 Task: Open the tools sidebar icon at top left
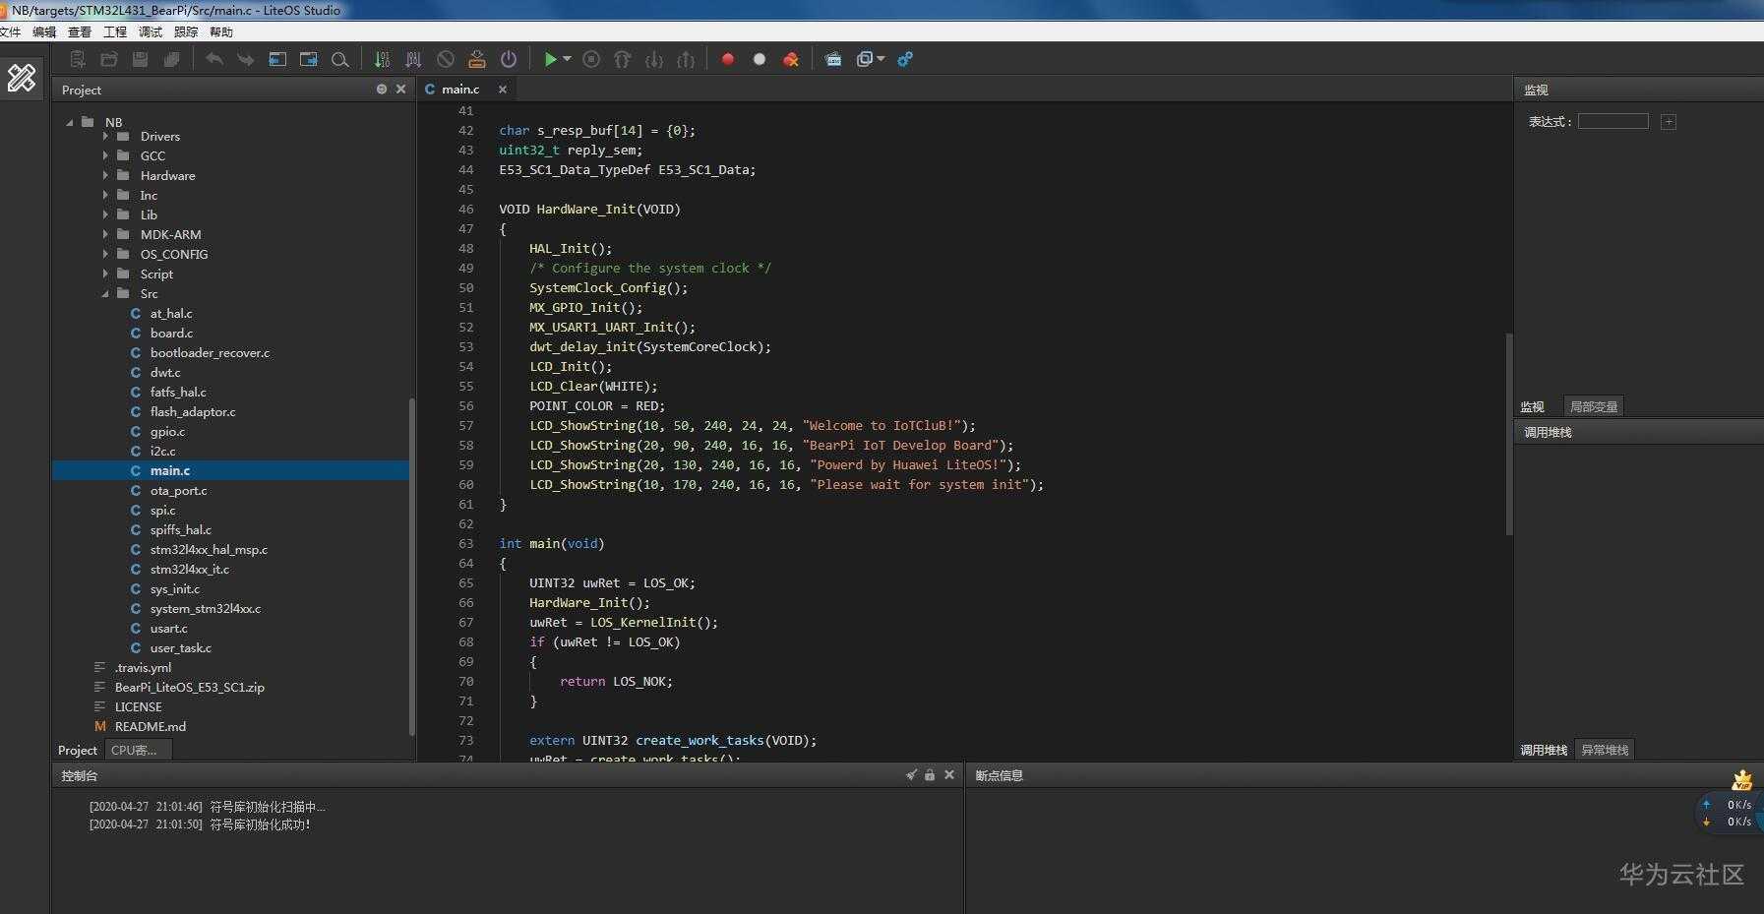click(22, 78)
